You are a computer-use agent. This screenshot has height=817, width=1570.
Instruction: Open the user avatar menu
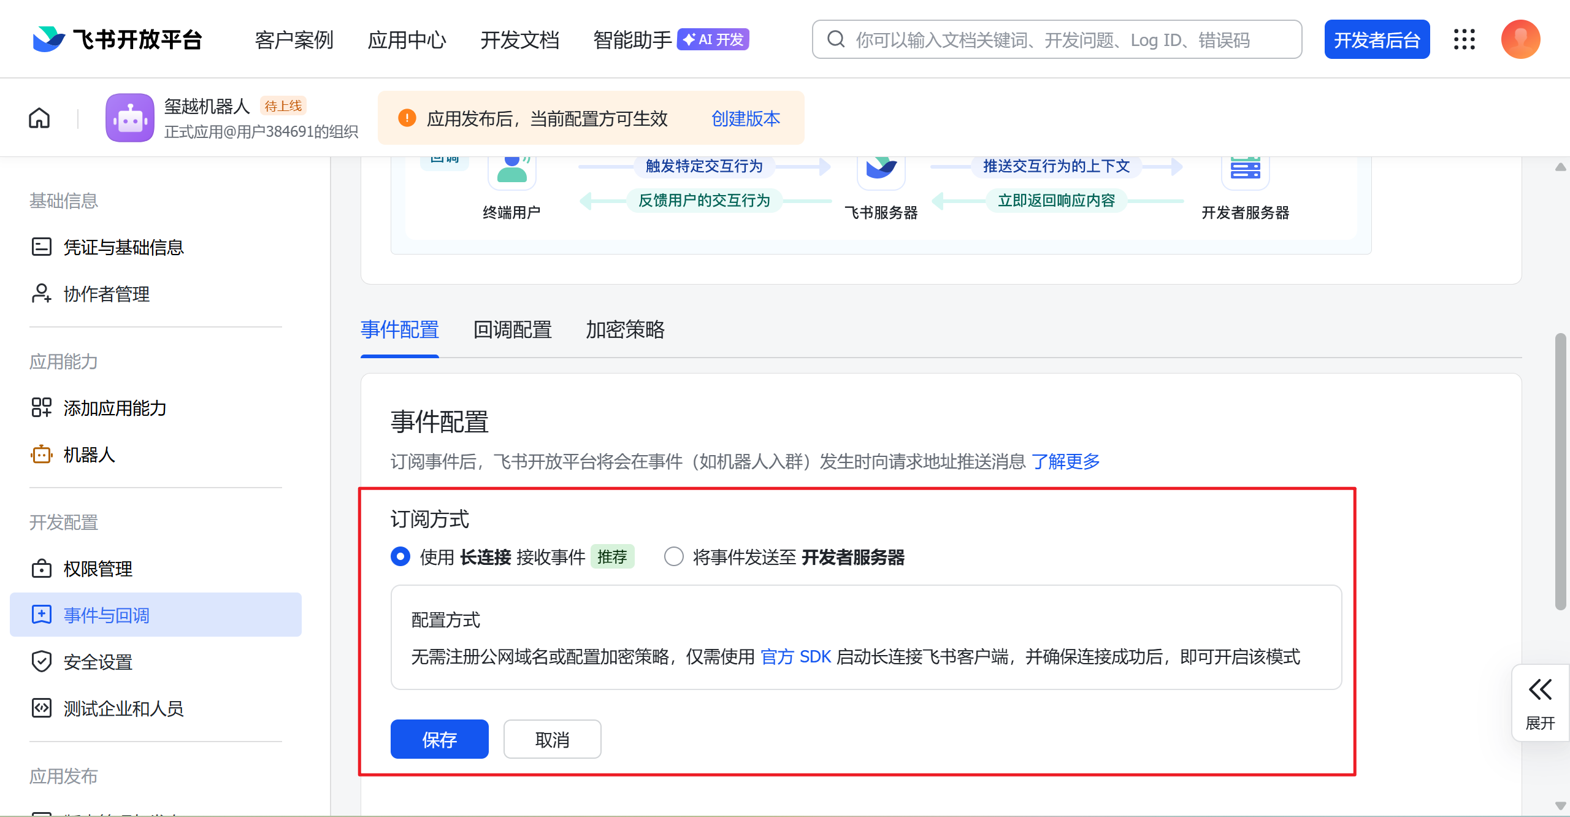point(1520,39)
